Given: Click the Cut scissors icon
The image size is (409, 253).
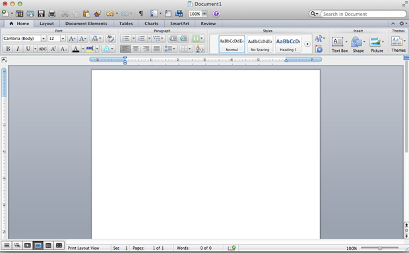Looking at the screenshot, I should point(65,14).
